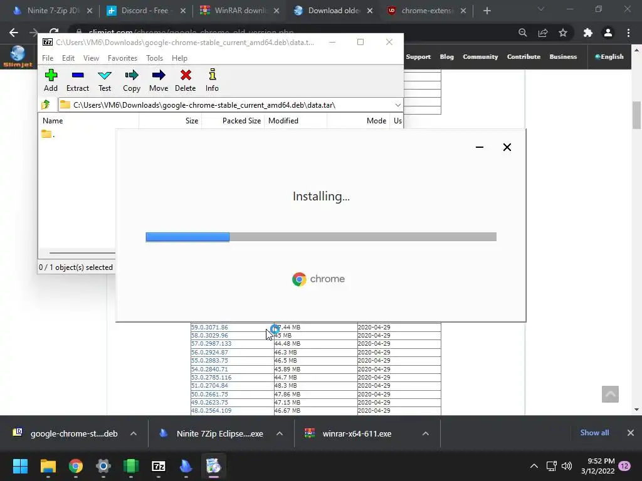This screenshot has width=642, height=481.
Task: Click the 7-Zip path input field
Action: [230, 105]
